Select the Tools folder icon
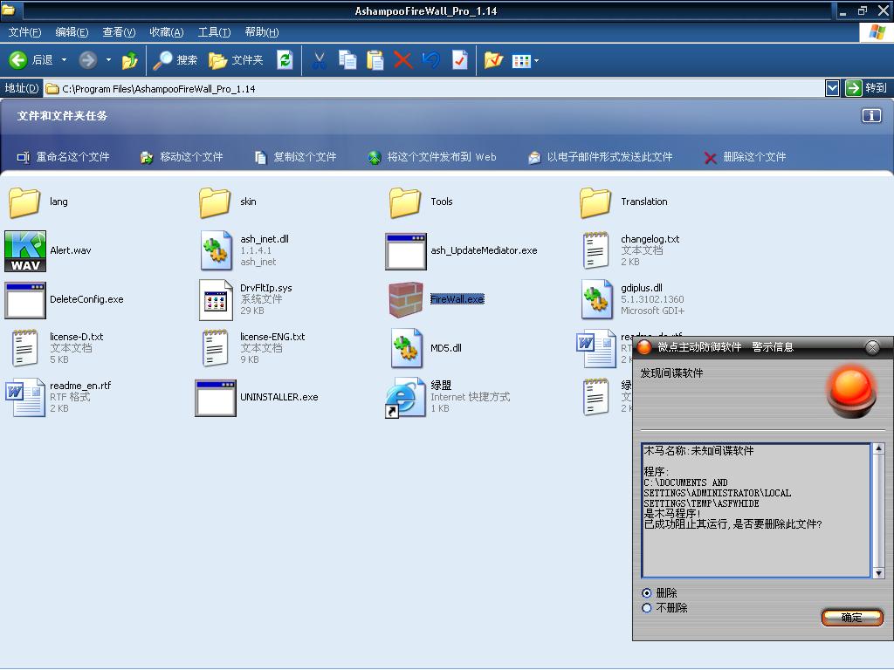The width and height of the screenshot is (894, 670). point(405,202)
